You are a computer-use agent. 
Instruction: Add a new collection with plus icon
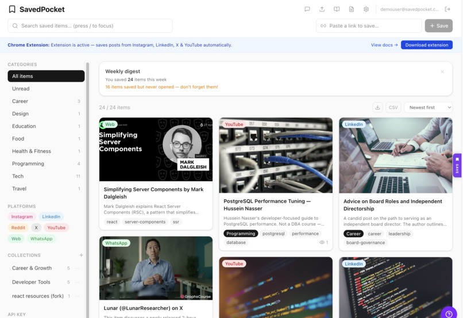coord(81,255)
